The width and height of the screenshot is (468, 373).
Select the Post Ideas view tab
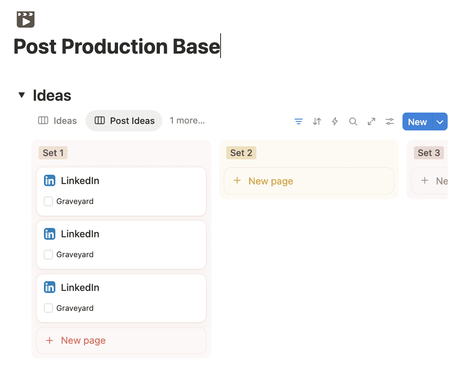coord(124,121)
